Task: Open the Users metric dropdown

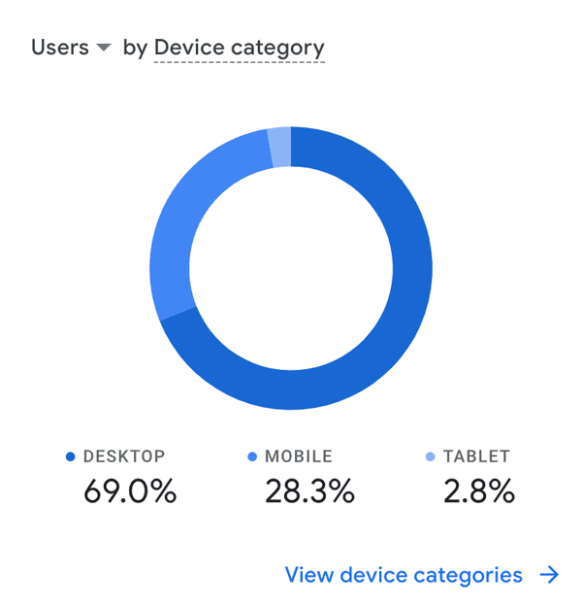Action: [x=60, y=47]
